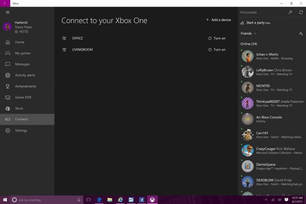Viewport: 306px width, 204px height.
Task: Turn on the LIVINGROOM console
Action: [x=217, y=50]
